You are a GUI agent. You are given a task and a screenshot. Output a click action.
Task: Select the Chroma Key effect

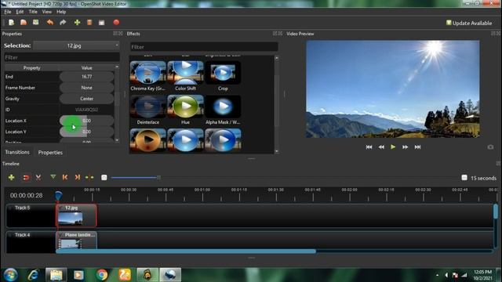(x=148, y=76)
